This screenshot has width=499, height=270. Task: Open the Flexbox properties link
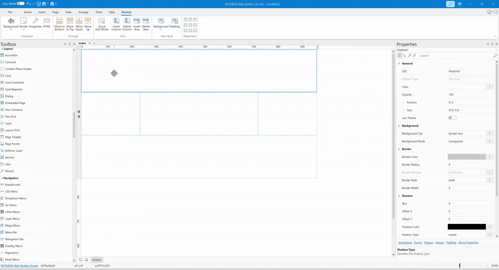point(429,243)
